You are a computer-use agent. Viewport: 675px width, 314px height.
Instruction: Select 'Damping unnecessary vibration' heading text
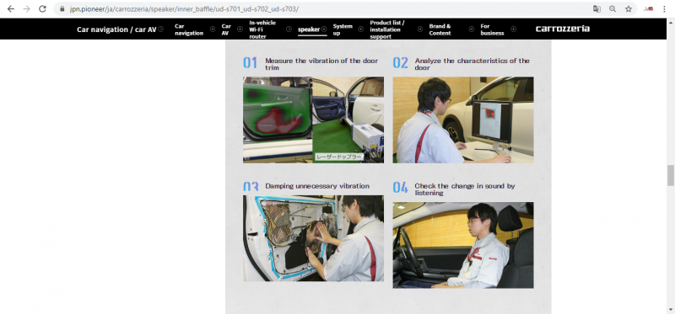pos(317,186)
